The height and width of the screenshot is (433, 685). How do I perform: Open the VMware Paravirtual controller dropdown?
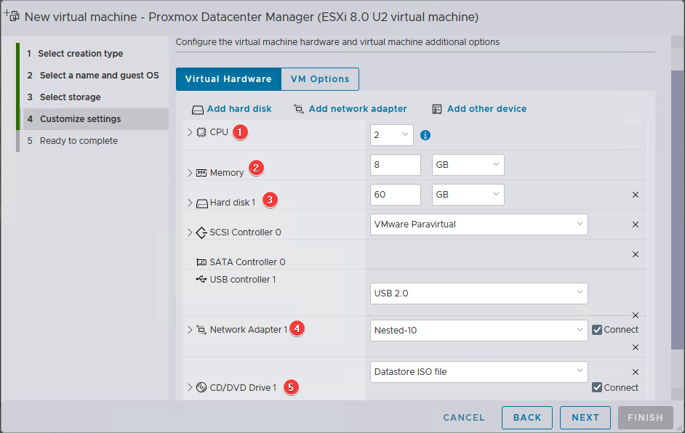(x=478, y=224)
